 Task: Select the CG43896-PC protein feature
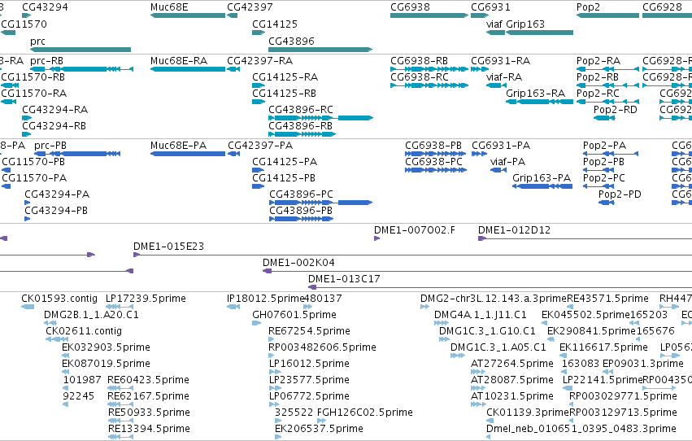pyautogui.click(x=321, y=203)
